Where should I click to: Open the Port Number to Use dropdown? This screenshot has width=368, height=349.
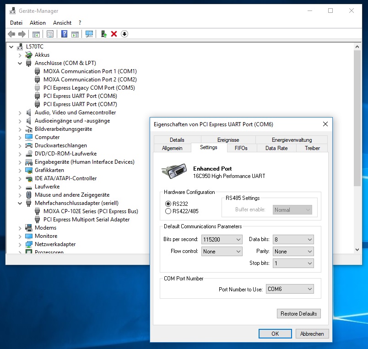tap(290, 289)
